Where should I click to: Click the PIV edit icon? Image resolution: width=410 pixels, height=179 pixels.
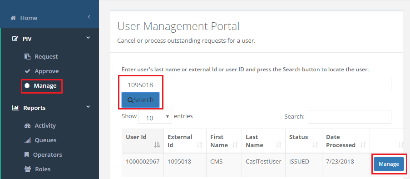15,39
